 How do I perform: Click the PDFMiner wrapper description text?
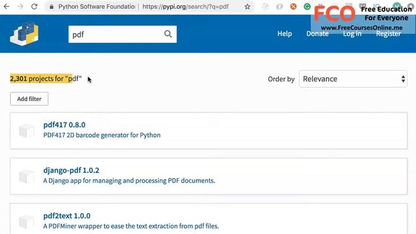click(x=131, y=226)
